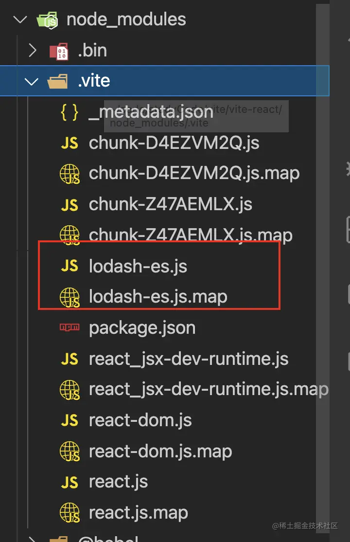Screen dimensions: 350x542
Task: Click npm icon beside package.json
Action: click(x=70, y=327)
